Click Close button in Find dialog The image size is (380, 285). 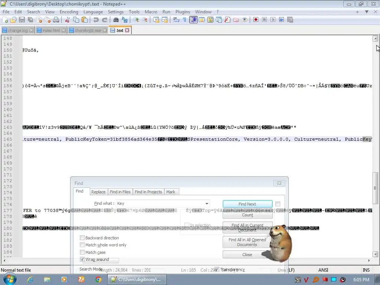coord(247,255)
